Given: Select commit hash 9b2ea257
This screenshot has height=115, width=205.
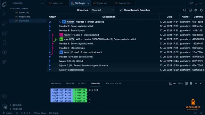Looking at the screenshot, I should coord(198,48).
